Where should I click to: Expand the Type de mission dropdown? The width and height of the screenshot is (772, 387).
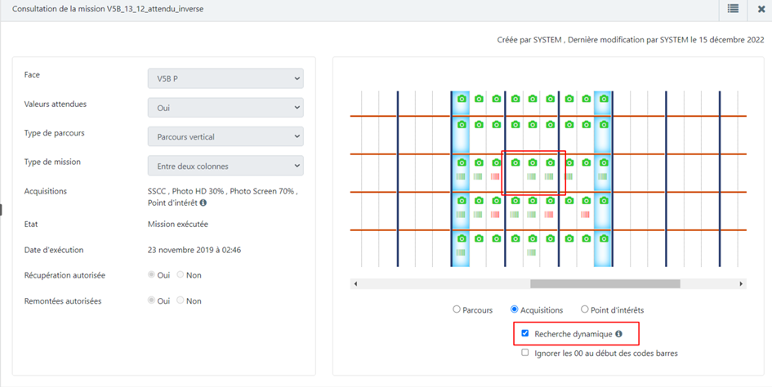(x=225, y=166)
